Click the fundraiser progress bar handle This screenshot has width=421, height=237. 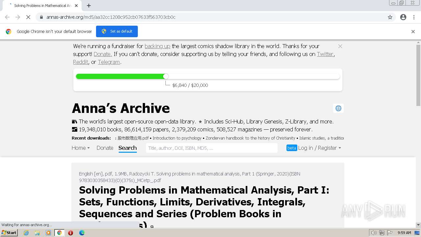click(166, 76)
